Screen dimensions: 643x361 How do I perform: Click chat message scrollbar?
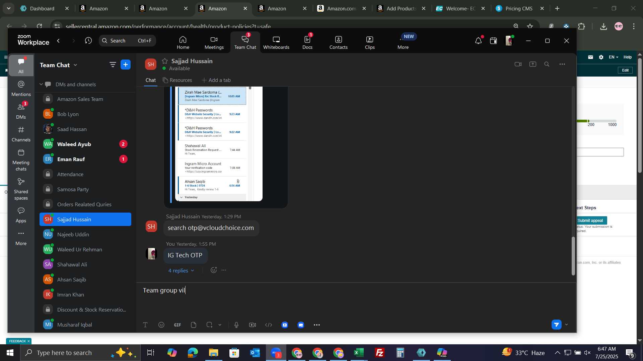pyautogui.click(x=573, y=256)
